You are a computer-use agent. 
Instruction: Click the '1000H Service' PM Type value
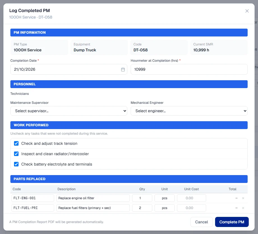pyautogui.click(x=28, y=50)
